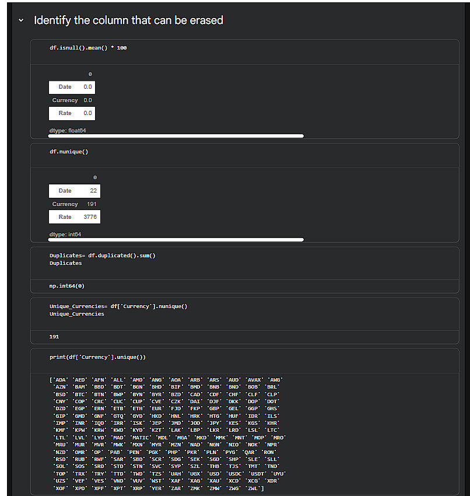
Task: Click the scrollbar under the int64 output
Action: [176, 239]
